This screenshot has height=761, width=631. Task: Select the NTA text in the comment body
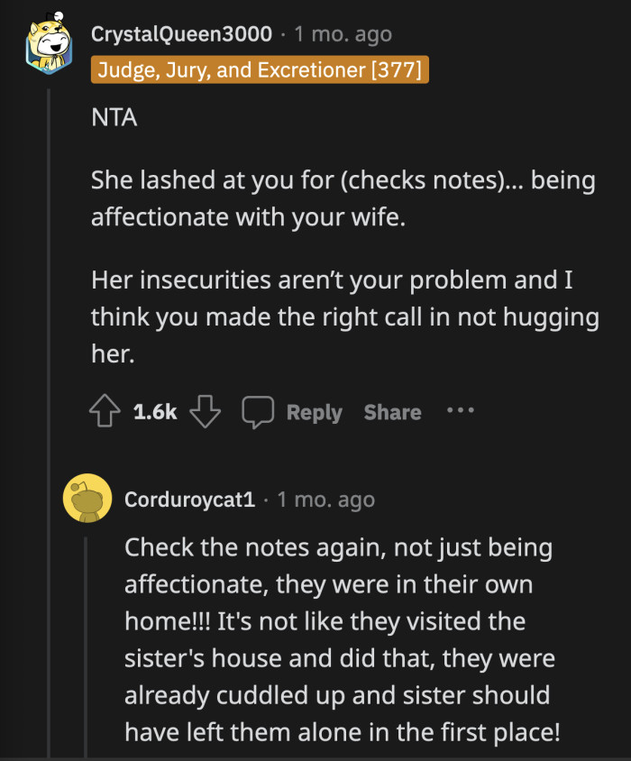coord(113,117)
